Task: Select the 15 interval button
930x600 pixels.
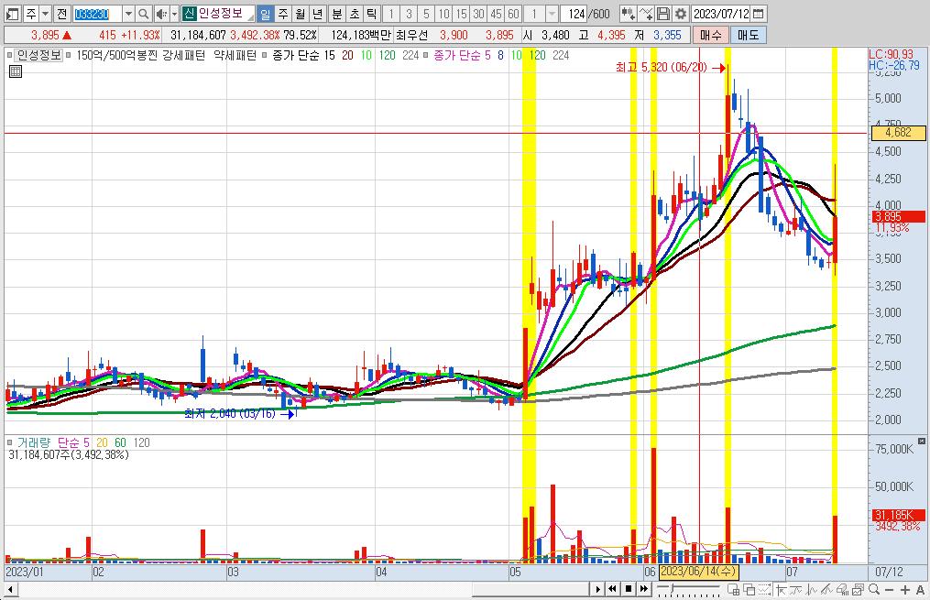Action: [461, 14]
